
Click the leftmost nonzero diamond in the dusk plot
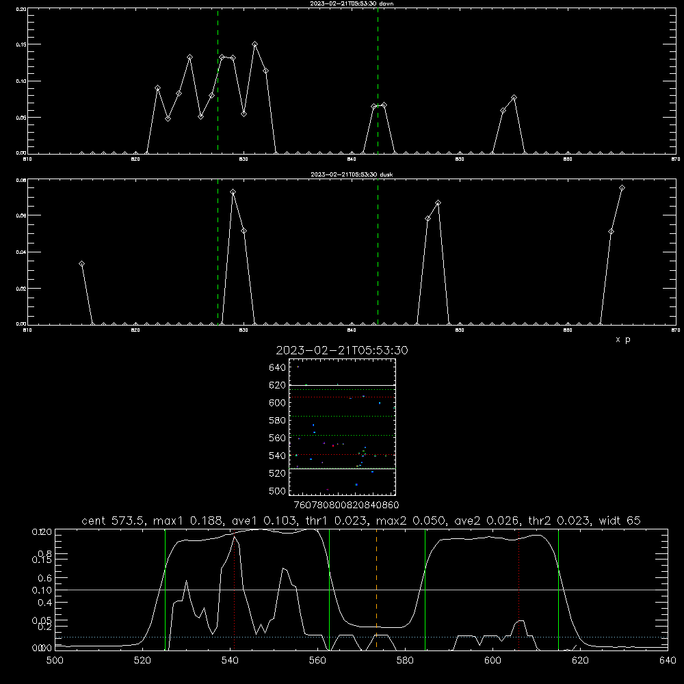click(x=81, y=264)
